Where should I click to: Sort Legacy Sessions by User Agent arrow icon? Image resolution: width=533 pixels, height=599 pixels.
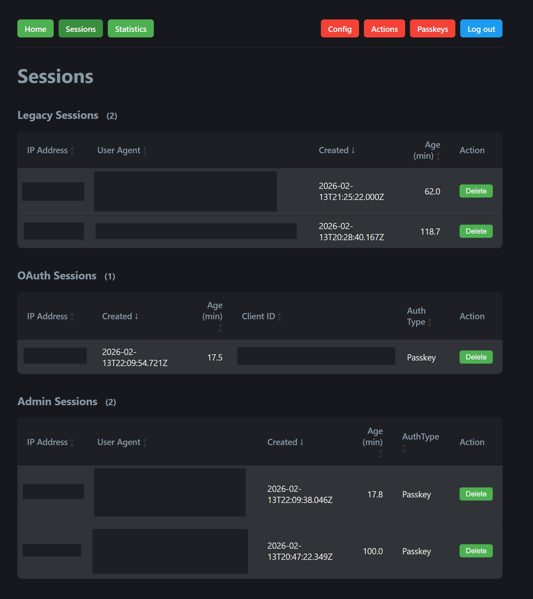pyautogui.click(x=145, y=151)
